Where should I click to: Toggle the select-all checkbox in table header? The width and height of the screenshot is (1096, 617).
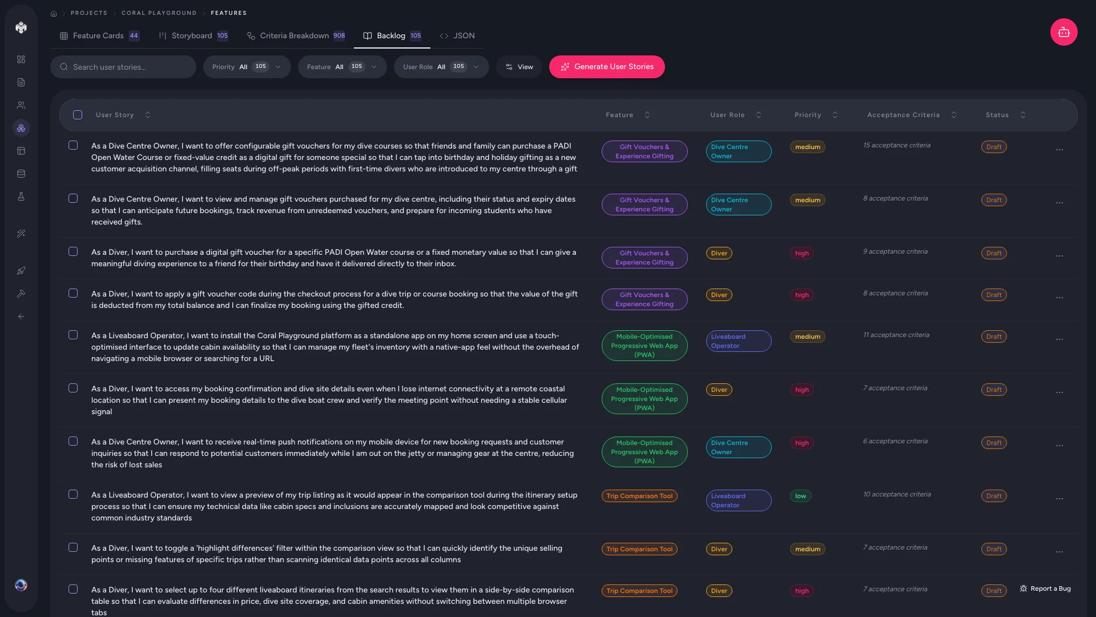(x=78, y=115)
